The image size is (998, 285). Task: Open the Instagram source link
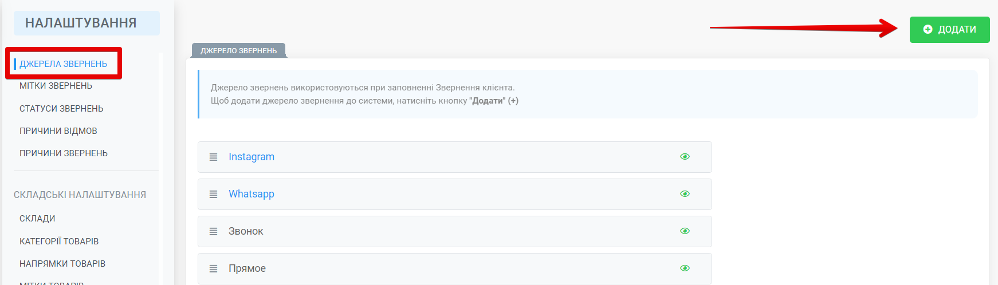click(x=252, y=157)
